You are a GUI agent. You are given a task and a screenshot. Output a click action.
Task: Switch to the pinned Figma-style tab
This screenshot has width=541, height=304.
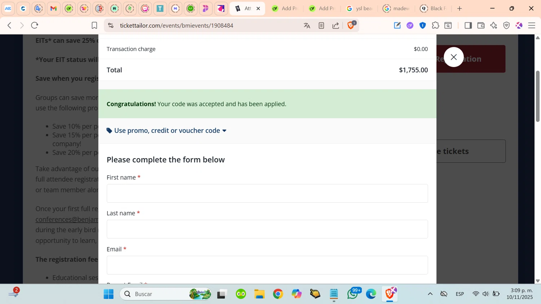pyautogui.click(x=206, y=8)
